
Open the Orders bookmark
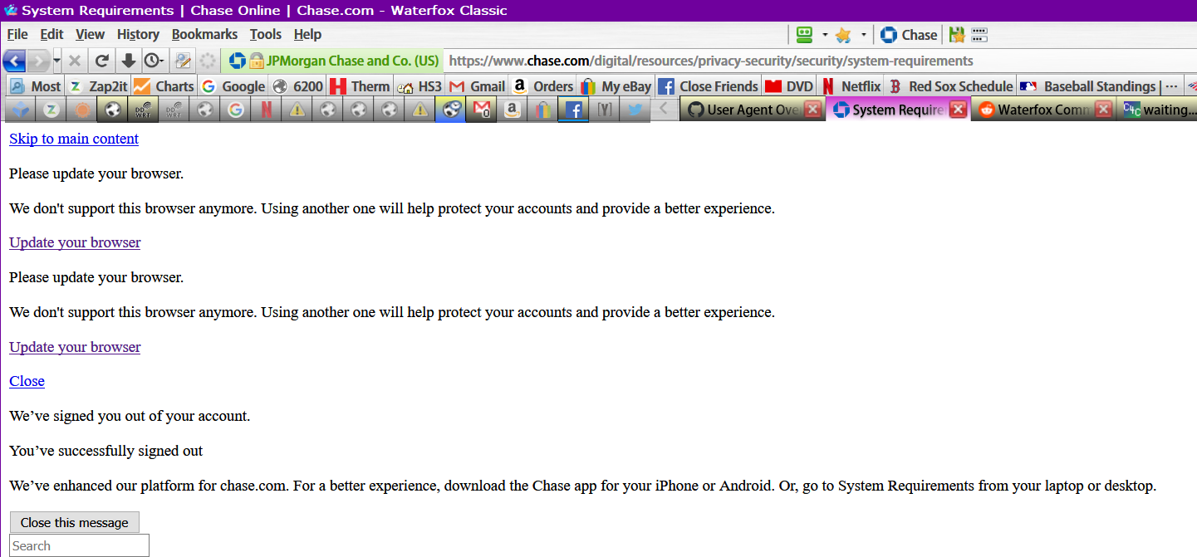[x=543, y=86]
